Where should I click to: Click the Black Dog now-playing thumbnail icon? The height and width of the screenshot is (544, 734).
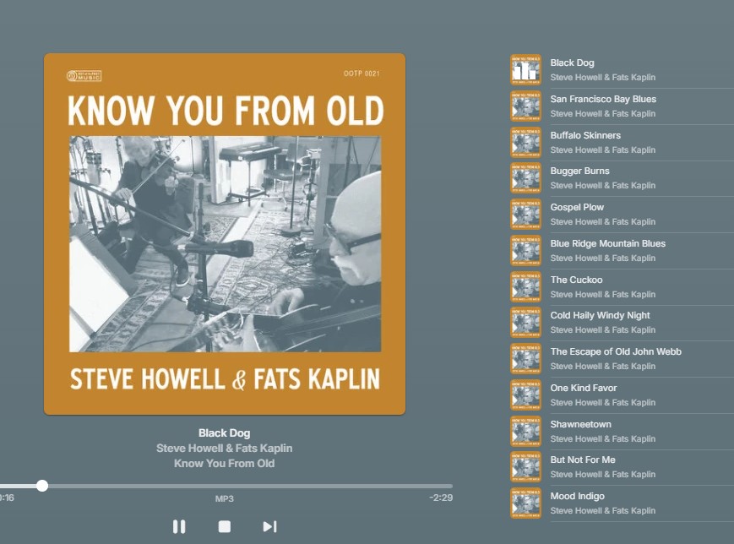coord(525,70)
